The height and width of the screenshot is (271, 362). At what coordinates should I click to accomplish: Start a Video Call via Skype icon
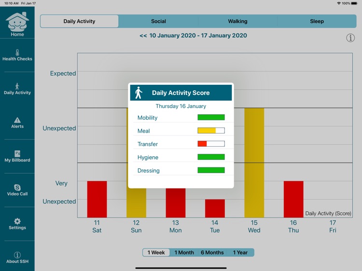click(17, 188)
